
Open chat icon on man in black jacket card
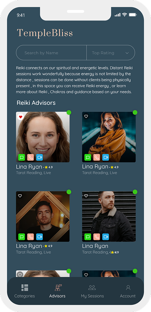coord(88,237)
